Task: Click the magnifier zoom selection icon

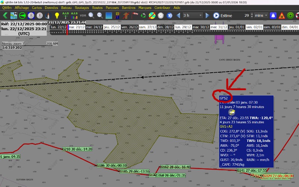Action: coord(92,16)
